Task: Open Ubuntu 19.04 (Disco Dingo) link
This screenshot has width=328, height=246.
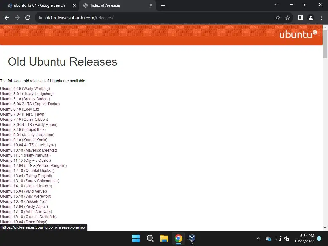Action: pos(24,222)
